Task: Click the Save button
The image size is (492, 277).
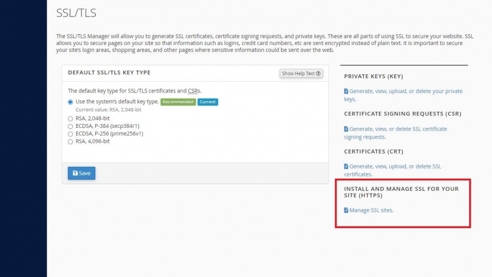Action: 82,173
